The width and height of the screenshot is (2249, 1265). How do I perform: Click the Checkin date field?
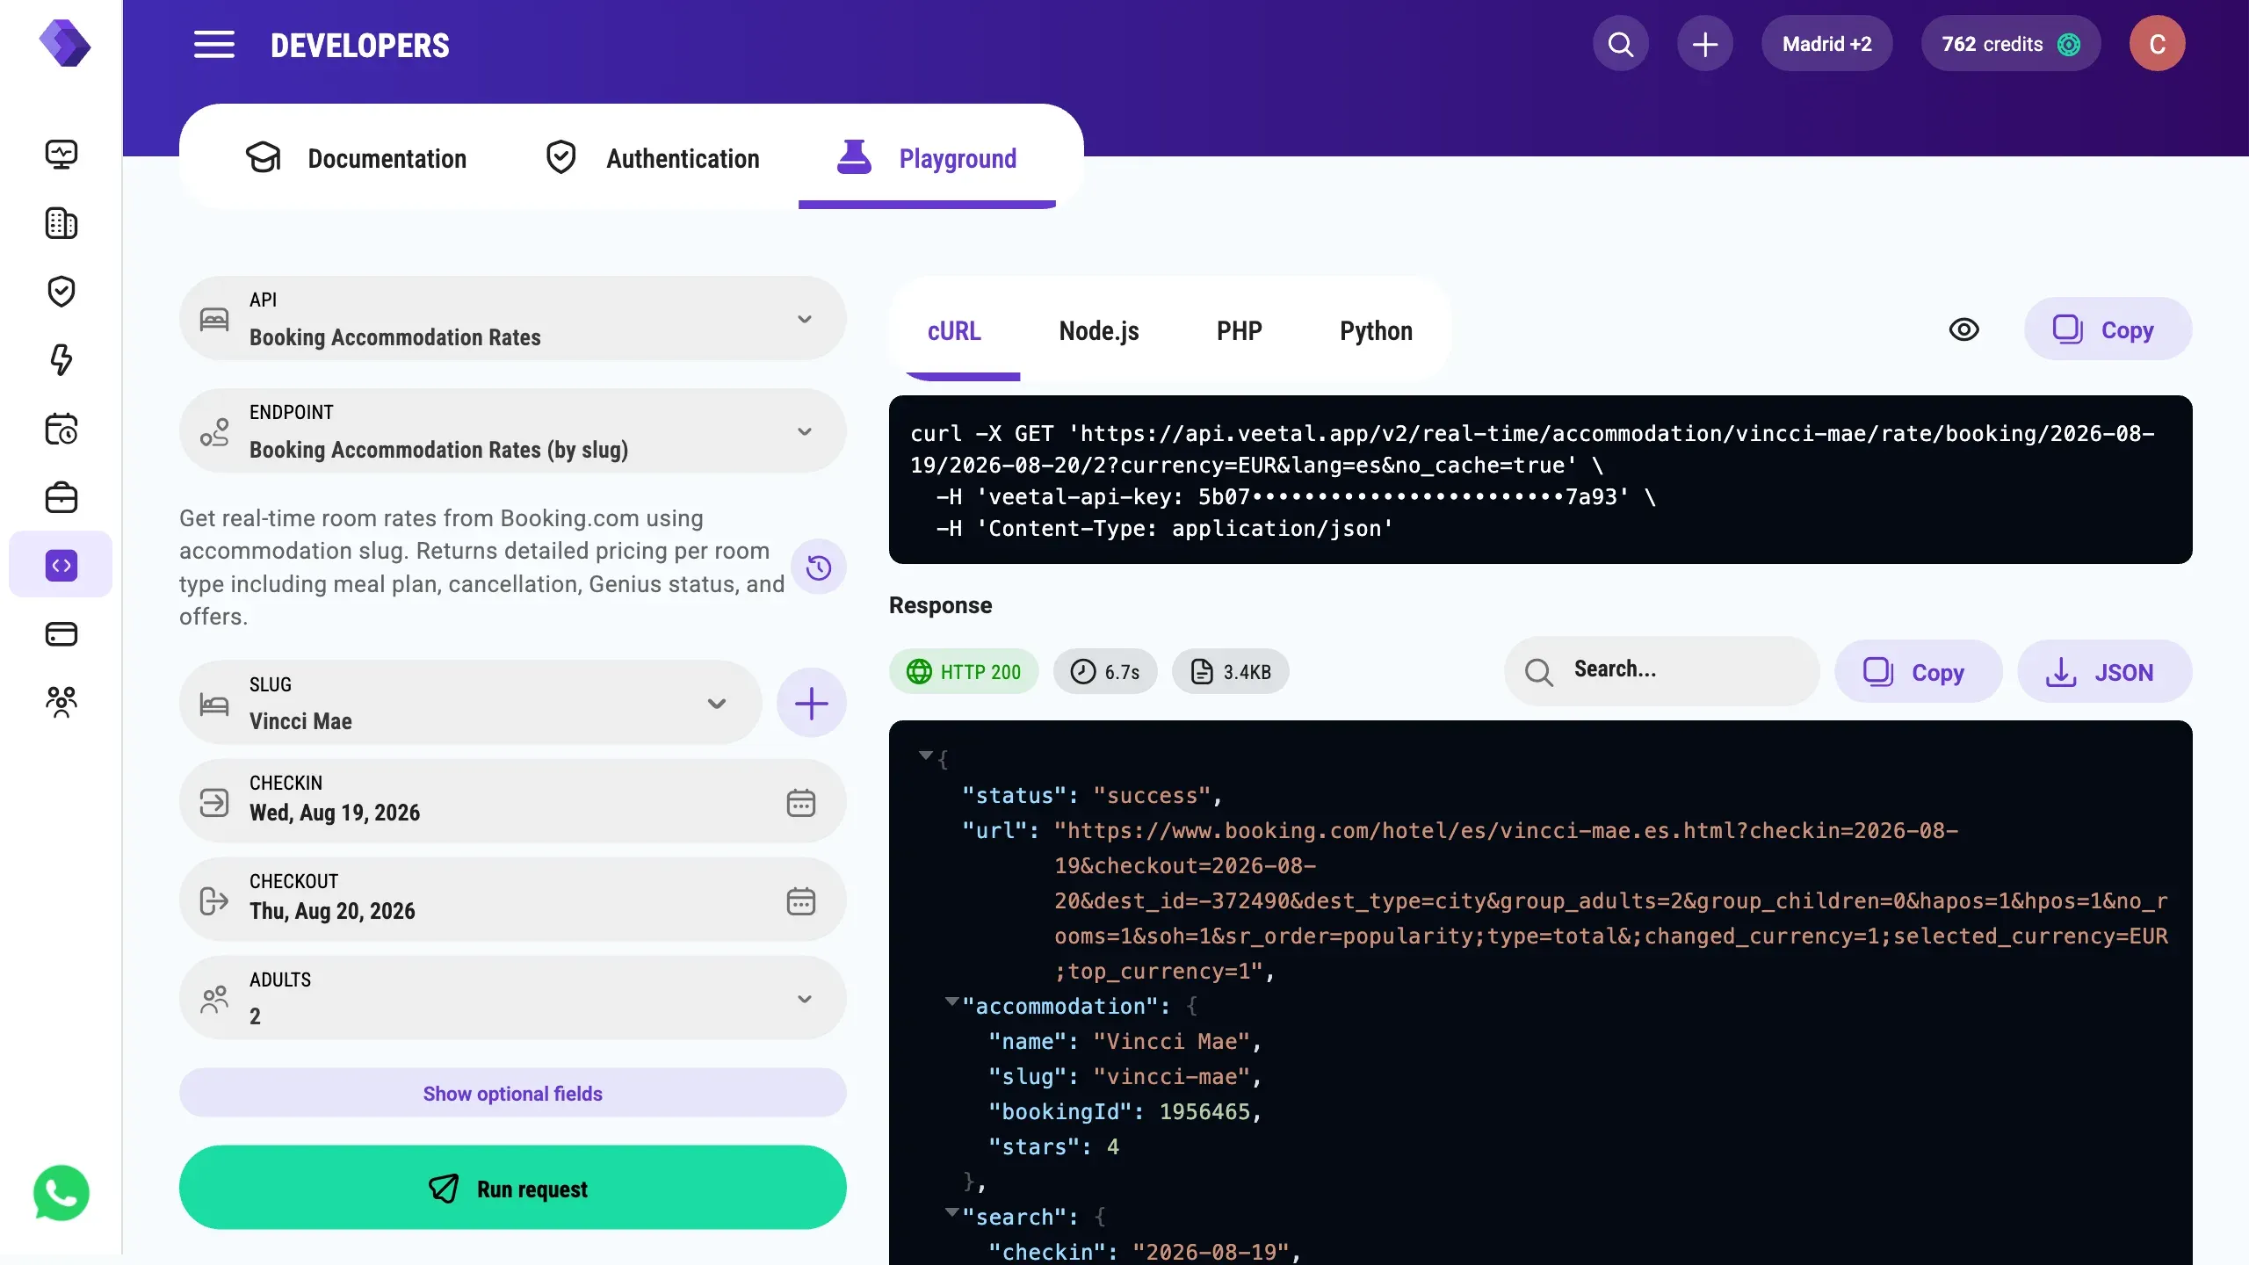(513, 801)
